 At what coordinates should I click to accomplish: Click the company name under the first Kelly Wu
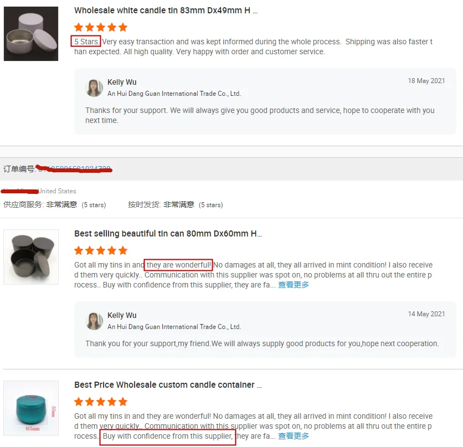174,94
